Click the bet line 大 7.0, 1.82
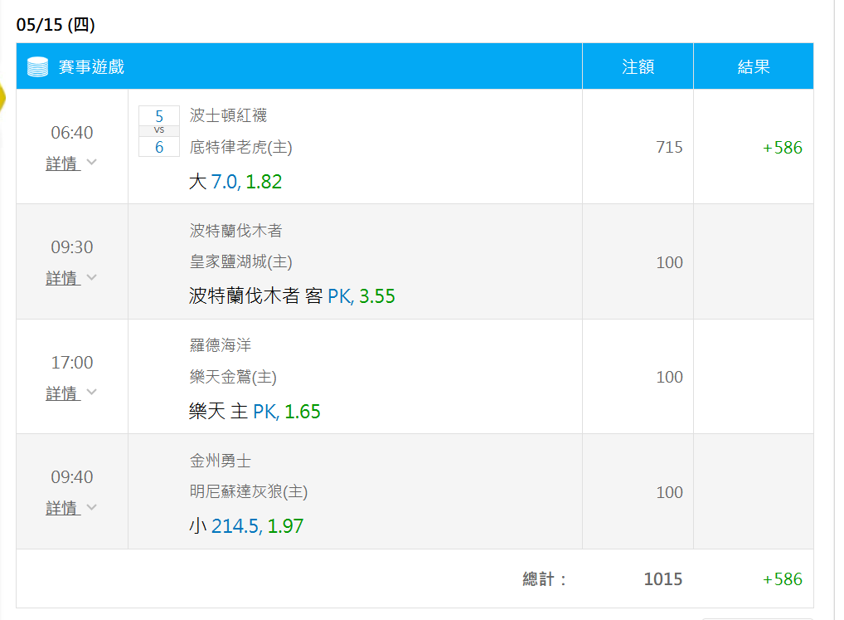 235,182
